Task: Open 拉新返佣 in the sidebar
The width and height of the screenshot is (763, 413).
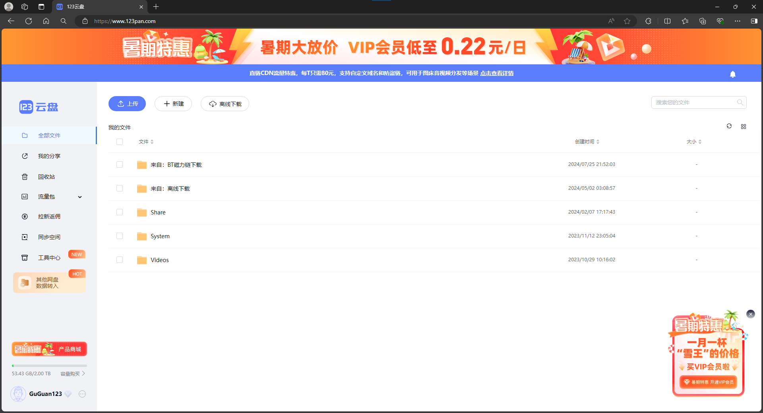Action: (49, 216)
